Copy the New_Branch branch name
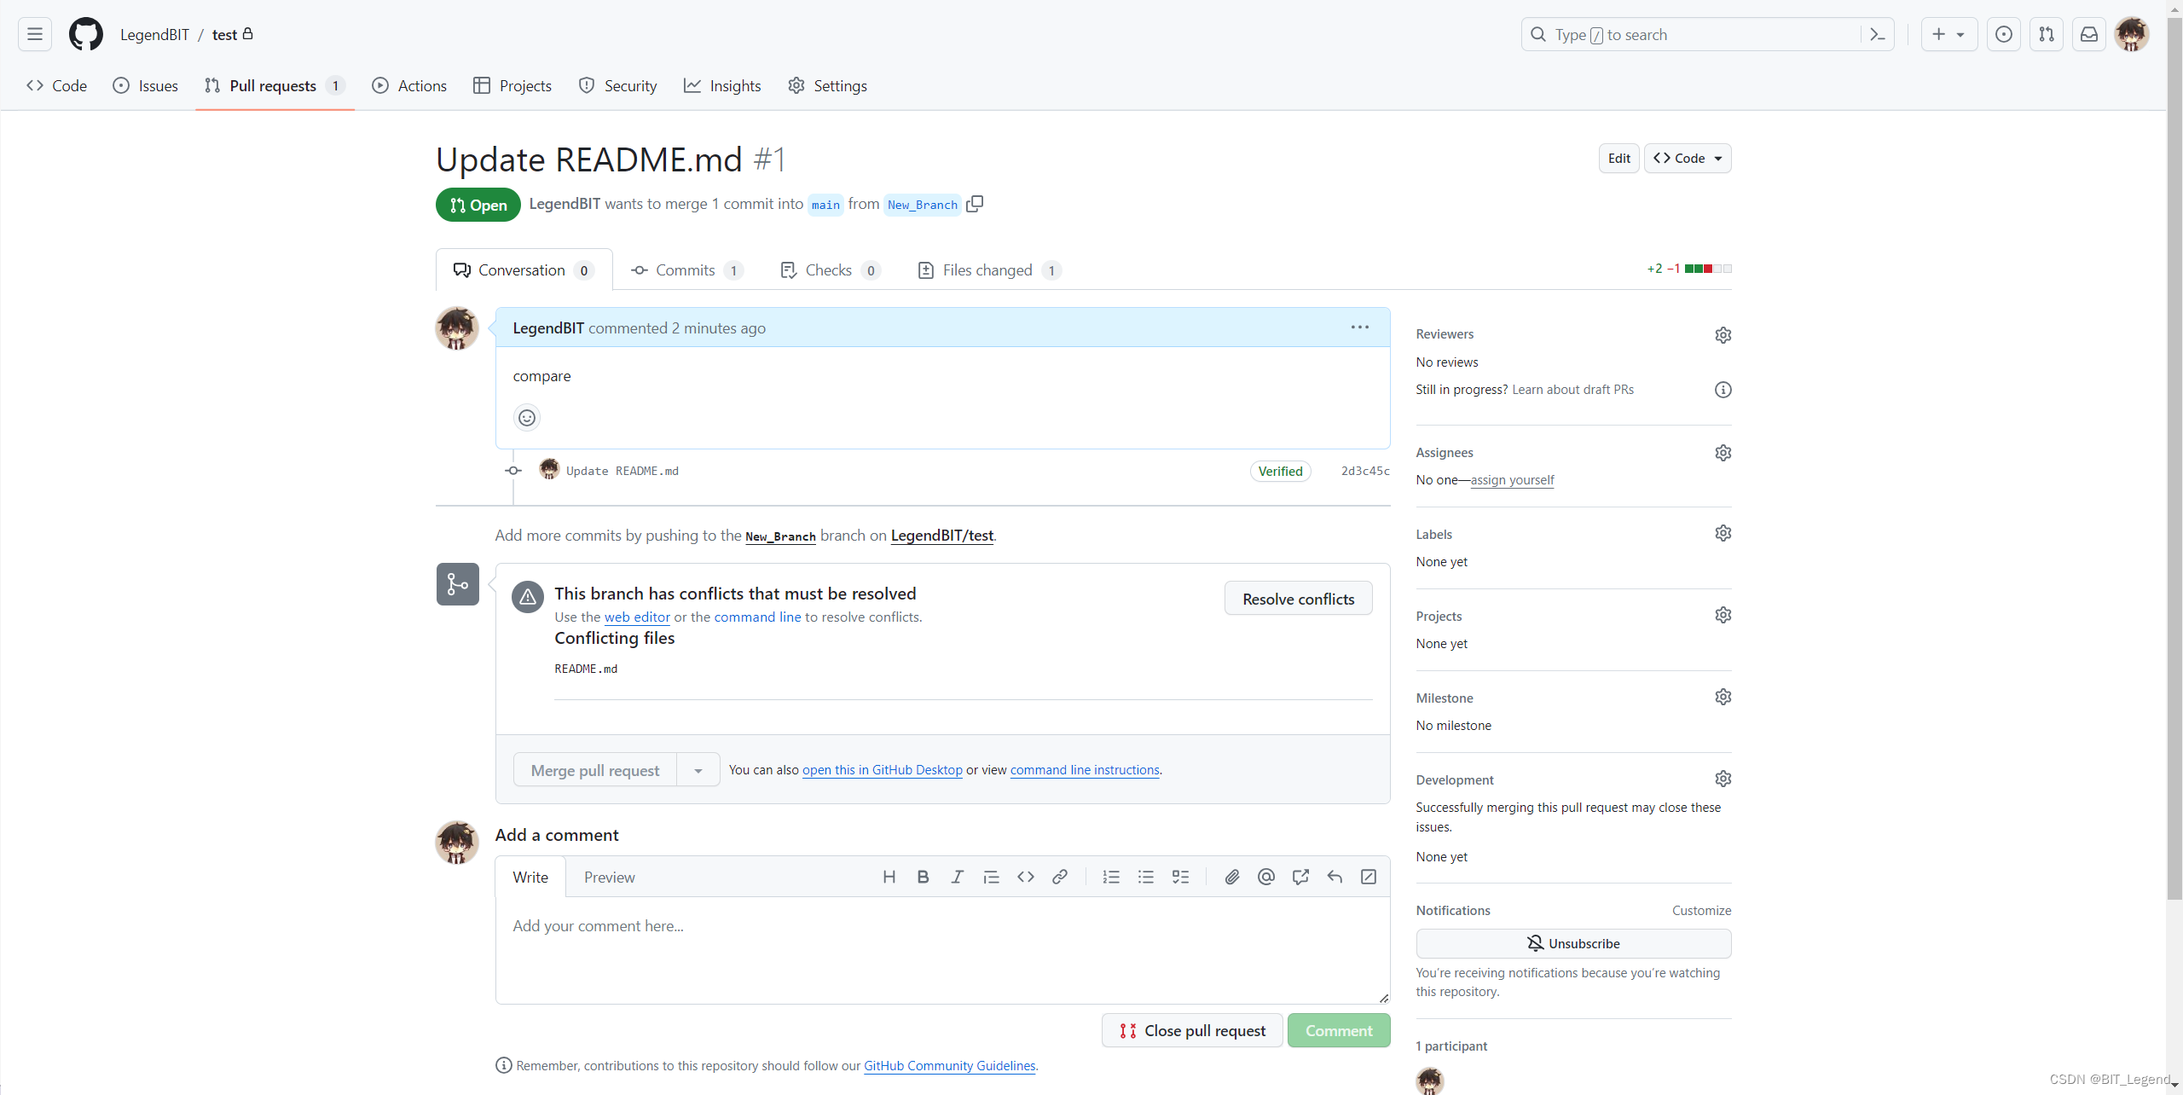The height and width of the screenshot is (1095, 2183). [x=975, y=204]
